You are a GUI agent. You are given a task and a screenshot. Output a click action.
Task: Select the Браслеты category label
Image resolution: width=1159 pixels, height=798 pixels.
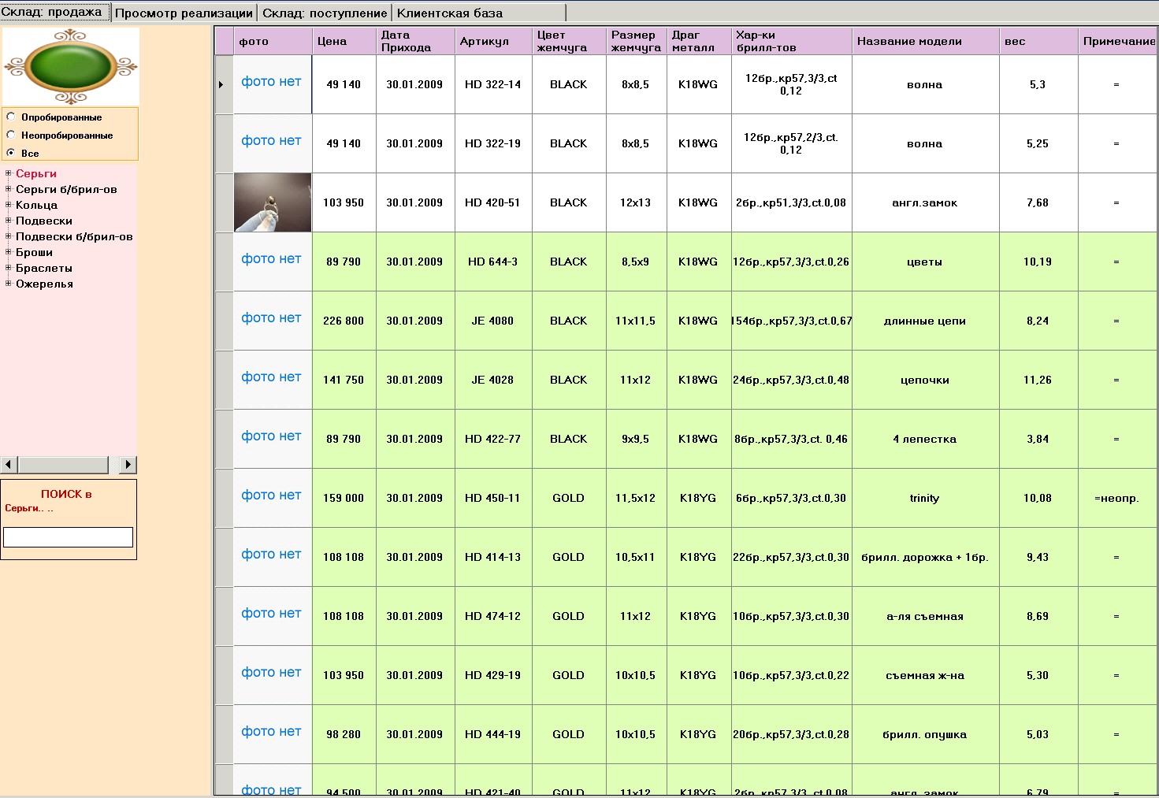(x=44, y=268)
